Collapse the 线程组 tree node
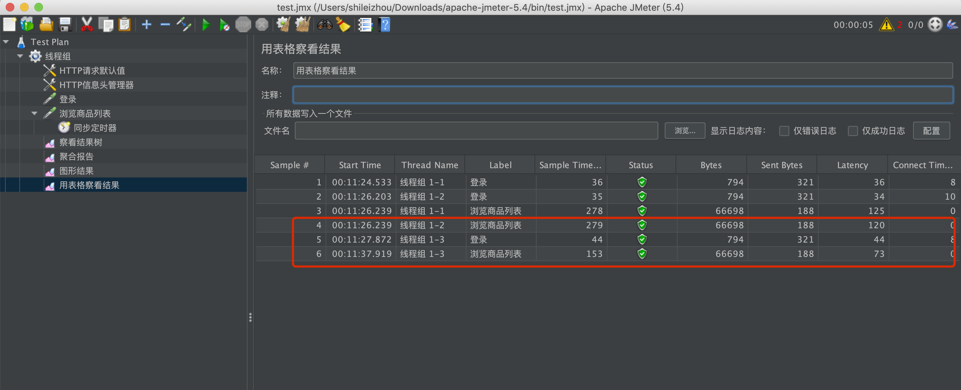Screen dimensions: 961x390 (x=20, y=57)
